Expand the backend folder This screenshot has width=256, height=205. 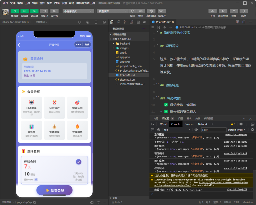tap(124, 44)
